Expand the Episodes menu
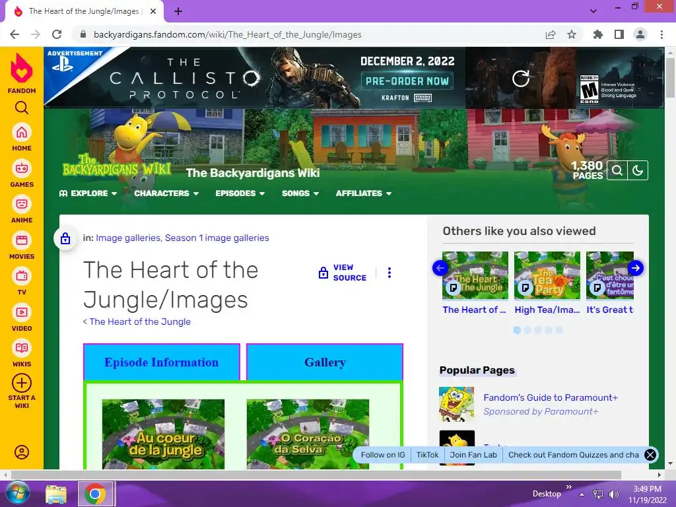This screenshot has width=676, height=507. pyautogui.click(x=240, y=193)
